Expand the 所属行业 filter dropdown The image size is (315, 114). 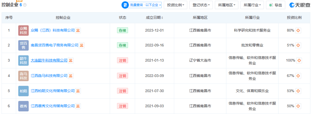(252, 5)
